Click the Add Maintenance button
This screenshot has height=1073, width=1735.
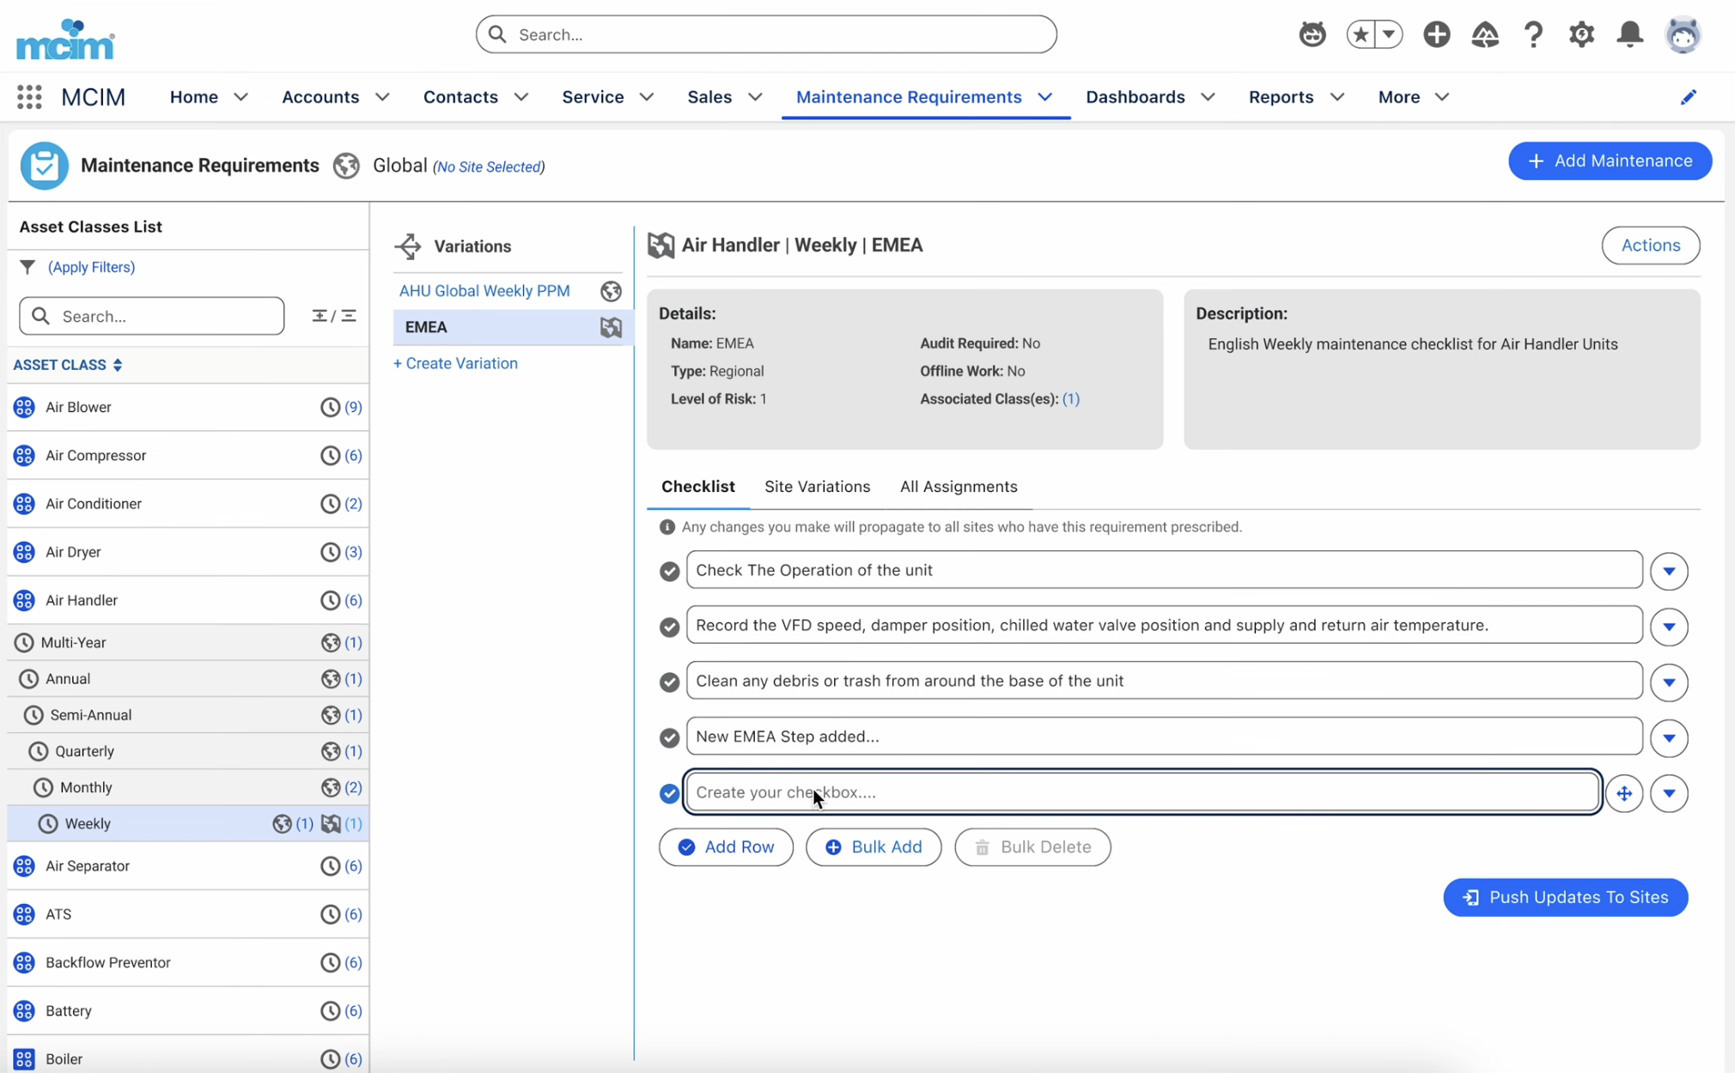point(1610,161)
